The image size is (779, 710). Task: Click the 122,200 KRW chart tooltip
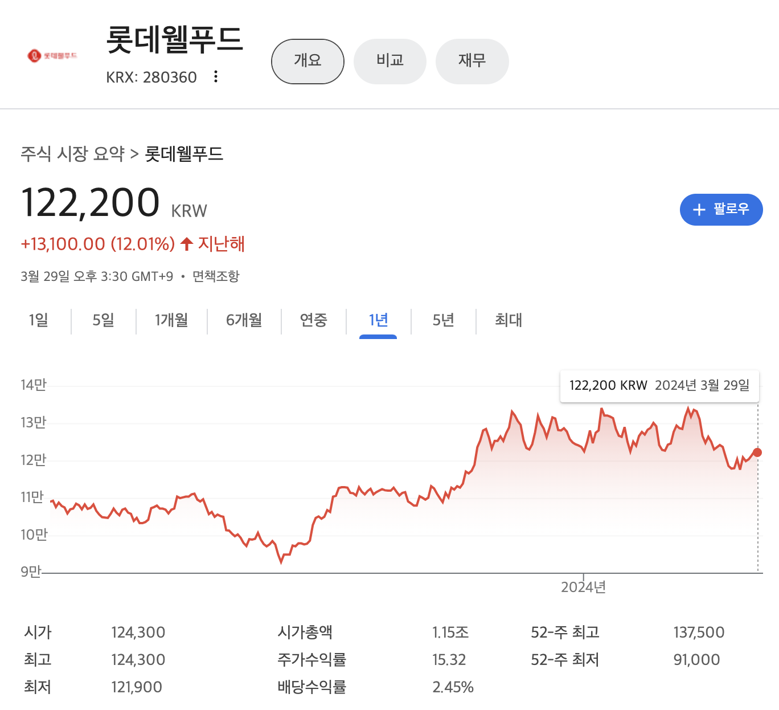(x=659, y=386)
